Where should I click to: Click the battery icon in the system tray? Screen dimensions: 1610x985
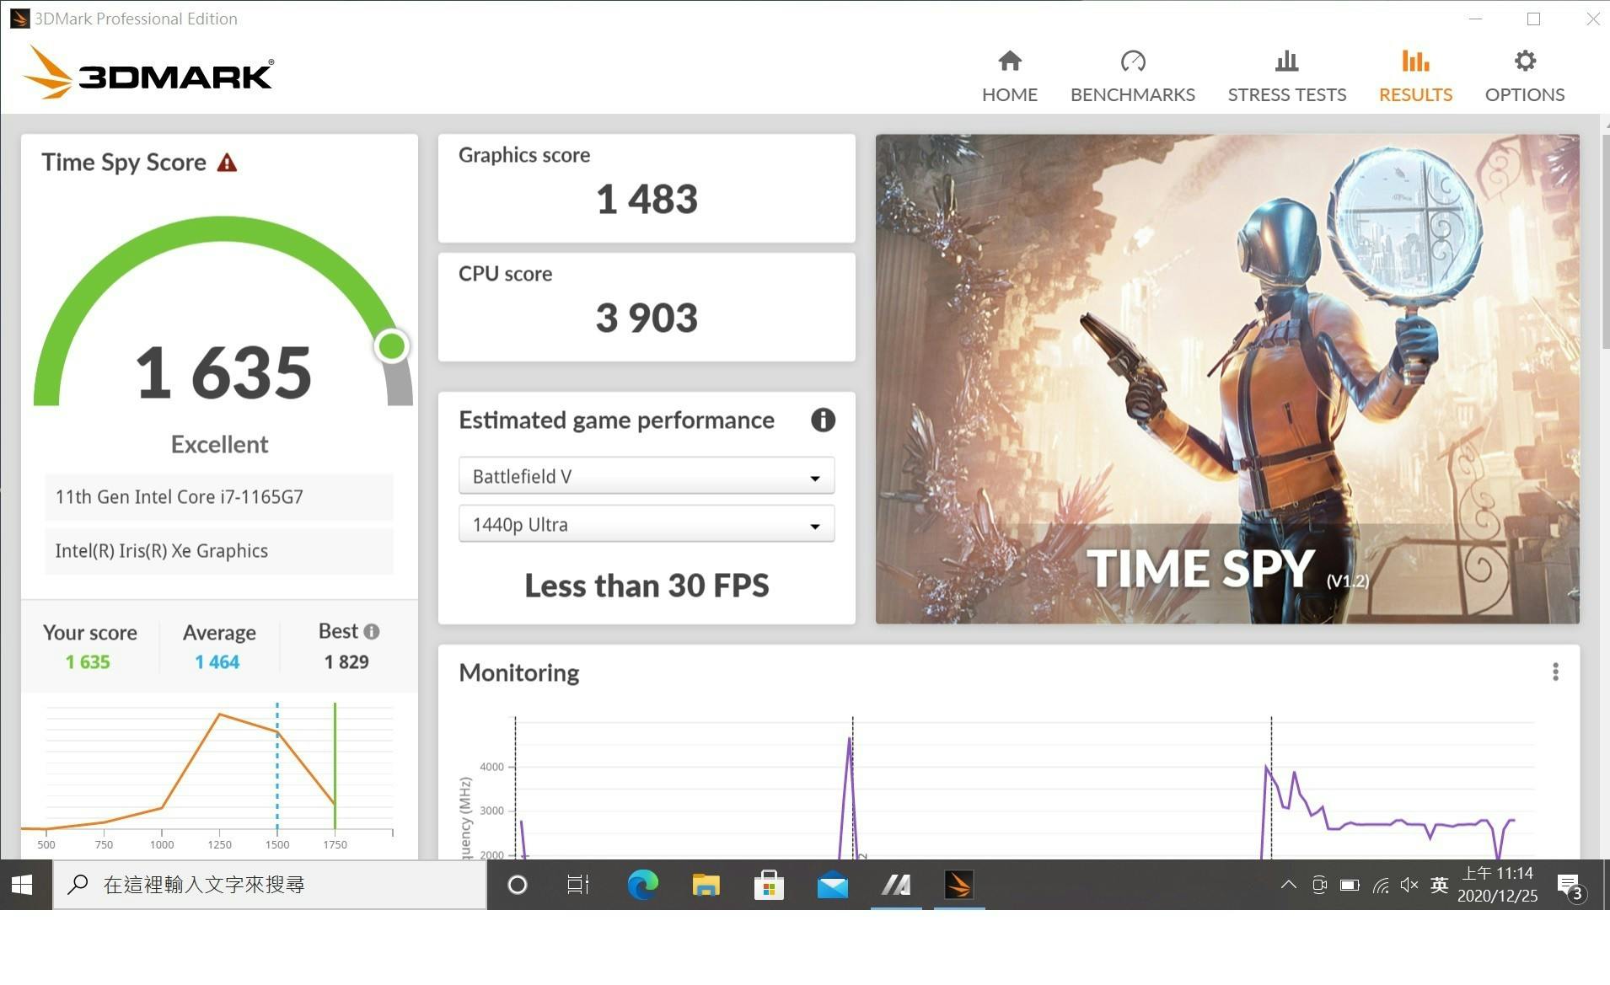pos(1350,885)
